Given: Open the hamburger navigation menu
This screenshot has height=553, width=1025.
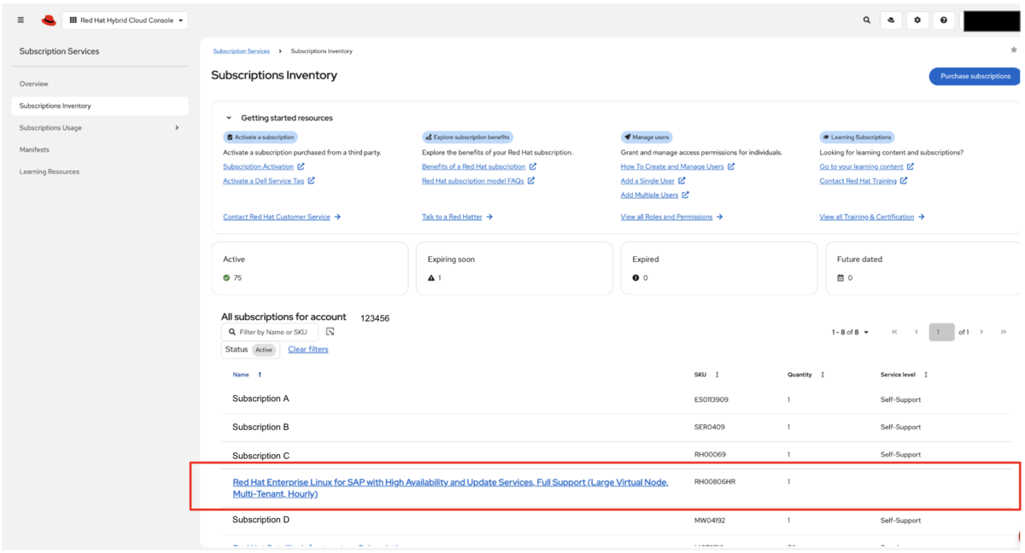Looking at the screenshot, I should click(20, 20).
